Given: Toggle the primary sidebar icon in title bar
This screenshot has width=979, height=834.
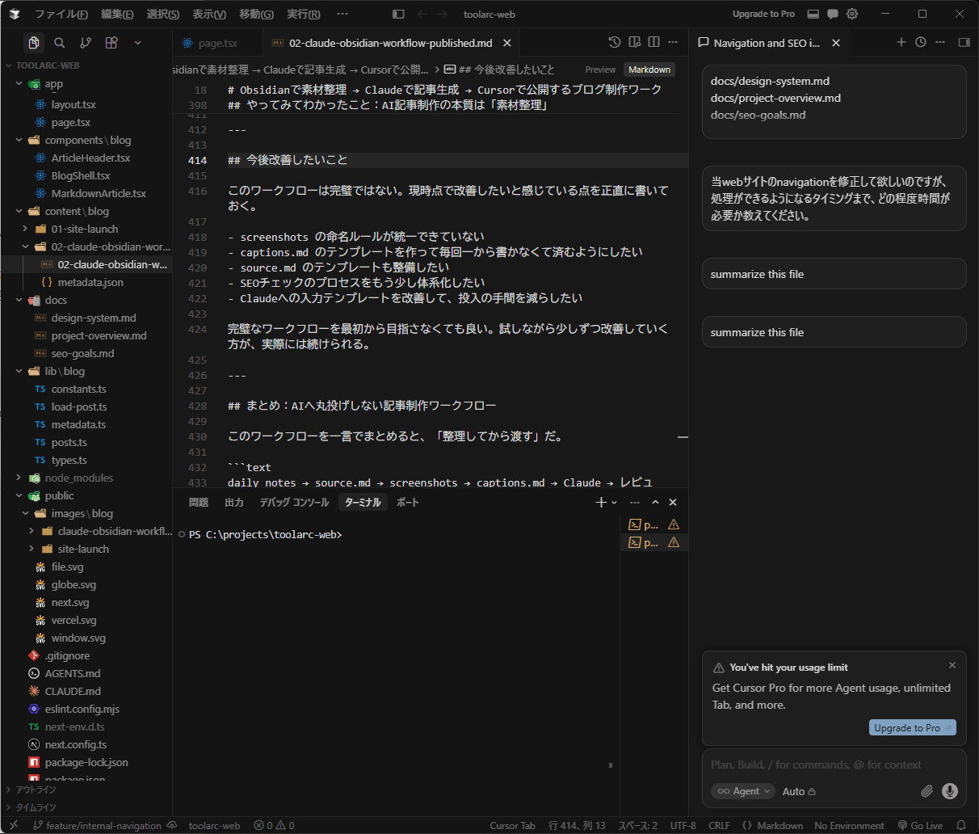Looking at the screenshot, I should (398, 14).
